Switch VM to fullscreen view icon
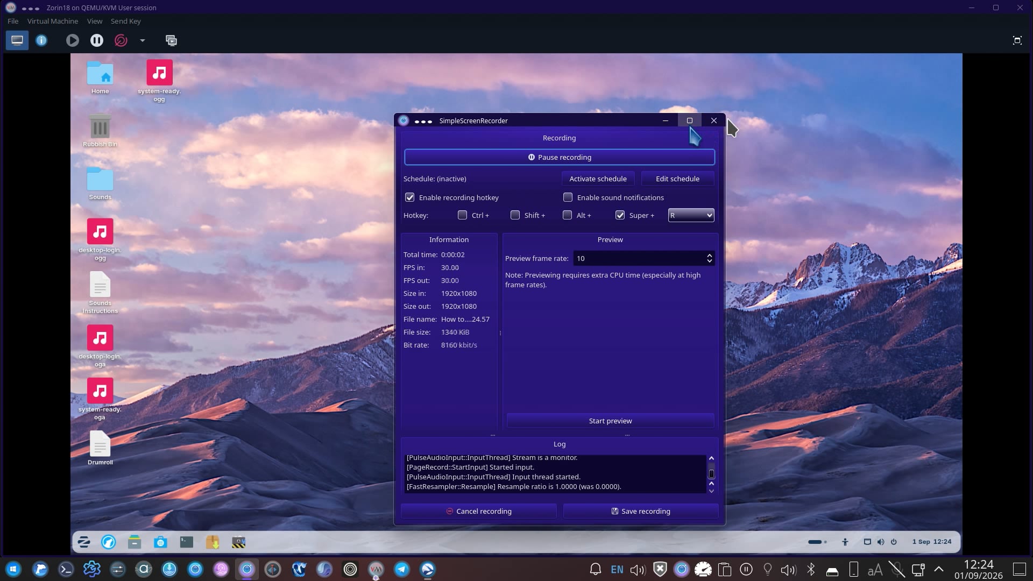This screenshot has width=1033, height=581. pyautogui.click(x=1017, y=40)
